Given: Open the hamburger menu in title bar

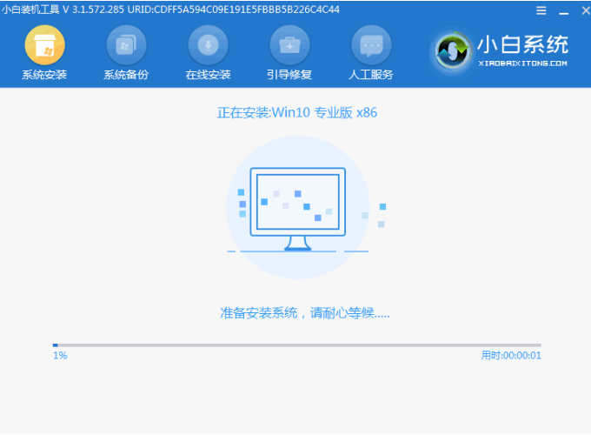Looking at the screenshot, I should point(542,10).
